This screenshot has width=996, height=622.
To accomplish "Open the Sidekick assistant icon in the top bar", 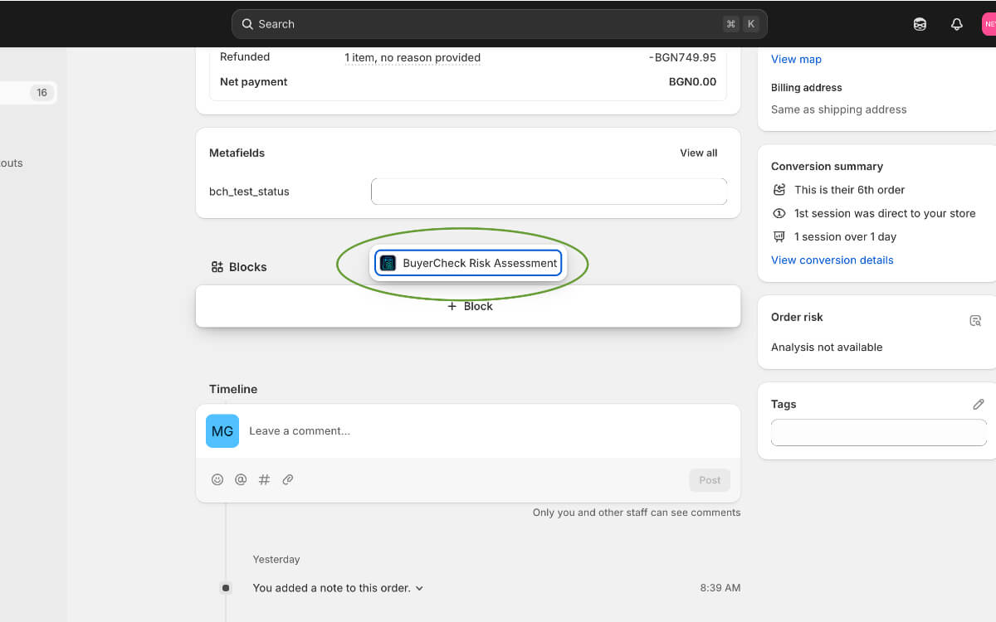I will [x=920, y=24].
